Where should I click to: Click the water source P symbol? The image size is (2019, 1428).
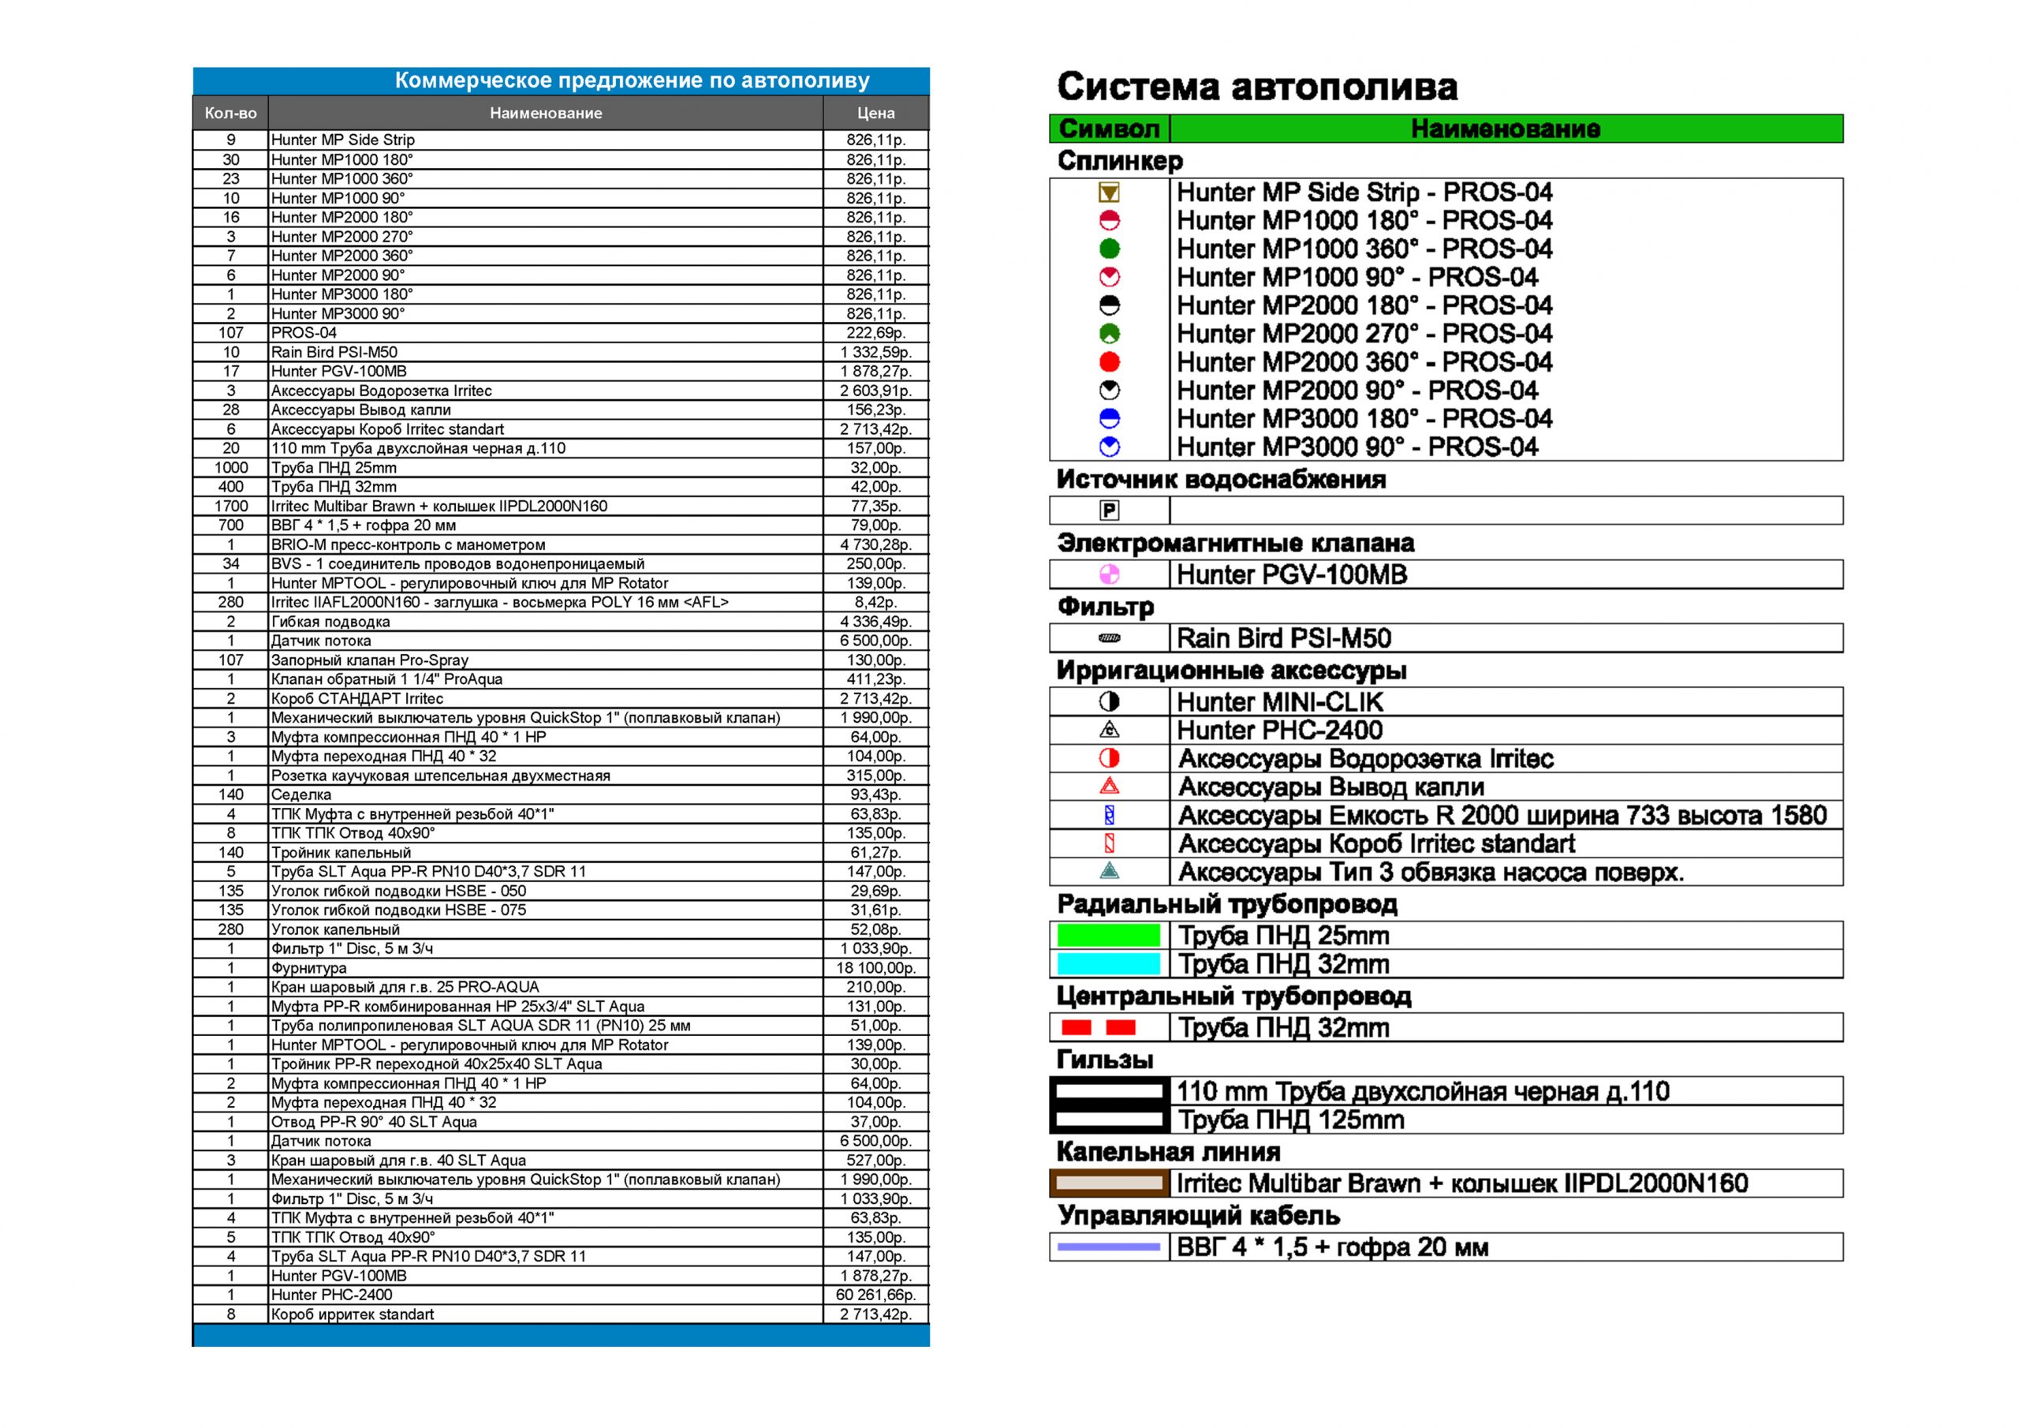pyautogui.click(x=1109, y=510)
